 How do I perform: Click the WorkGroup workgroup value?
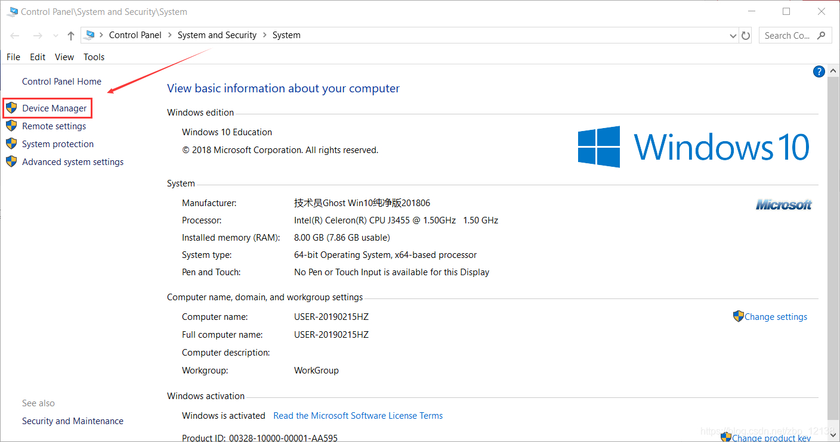pos(316,371)
